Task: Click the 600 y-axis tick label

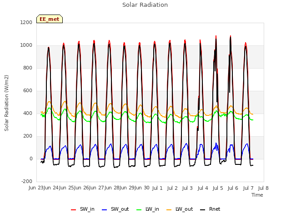Action: coord(28,91)
